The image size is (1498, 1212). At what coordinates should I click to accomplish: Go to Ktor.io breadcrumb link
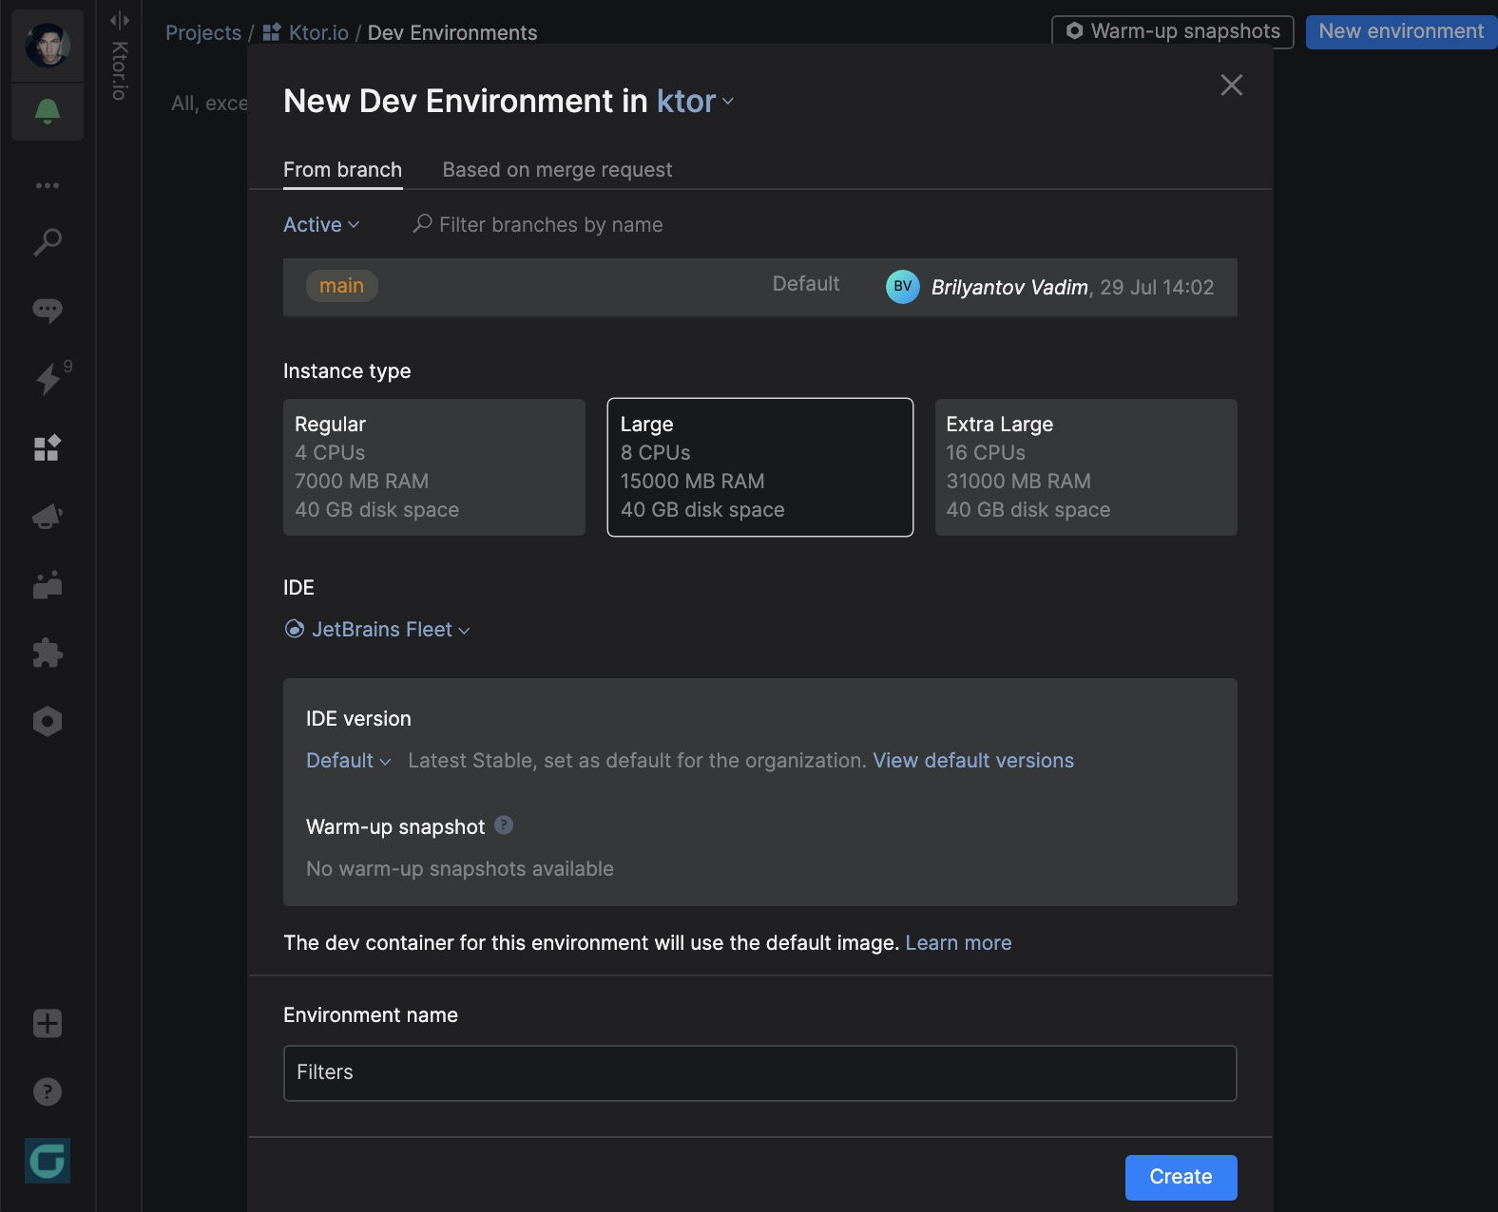318,33
